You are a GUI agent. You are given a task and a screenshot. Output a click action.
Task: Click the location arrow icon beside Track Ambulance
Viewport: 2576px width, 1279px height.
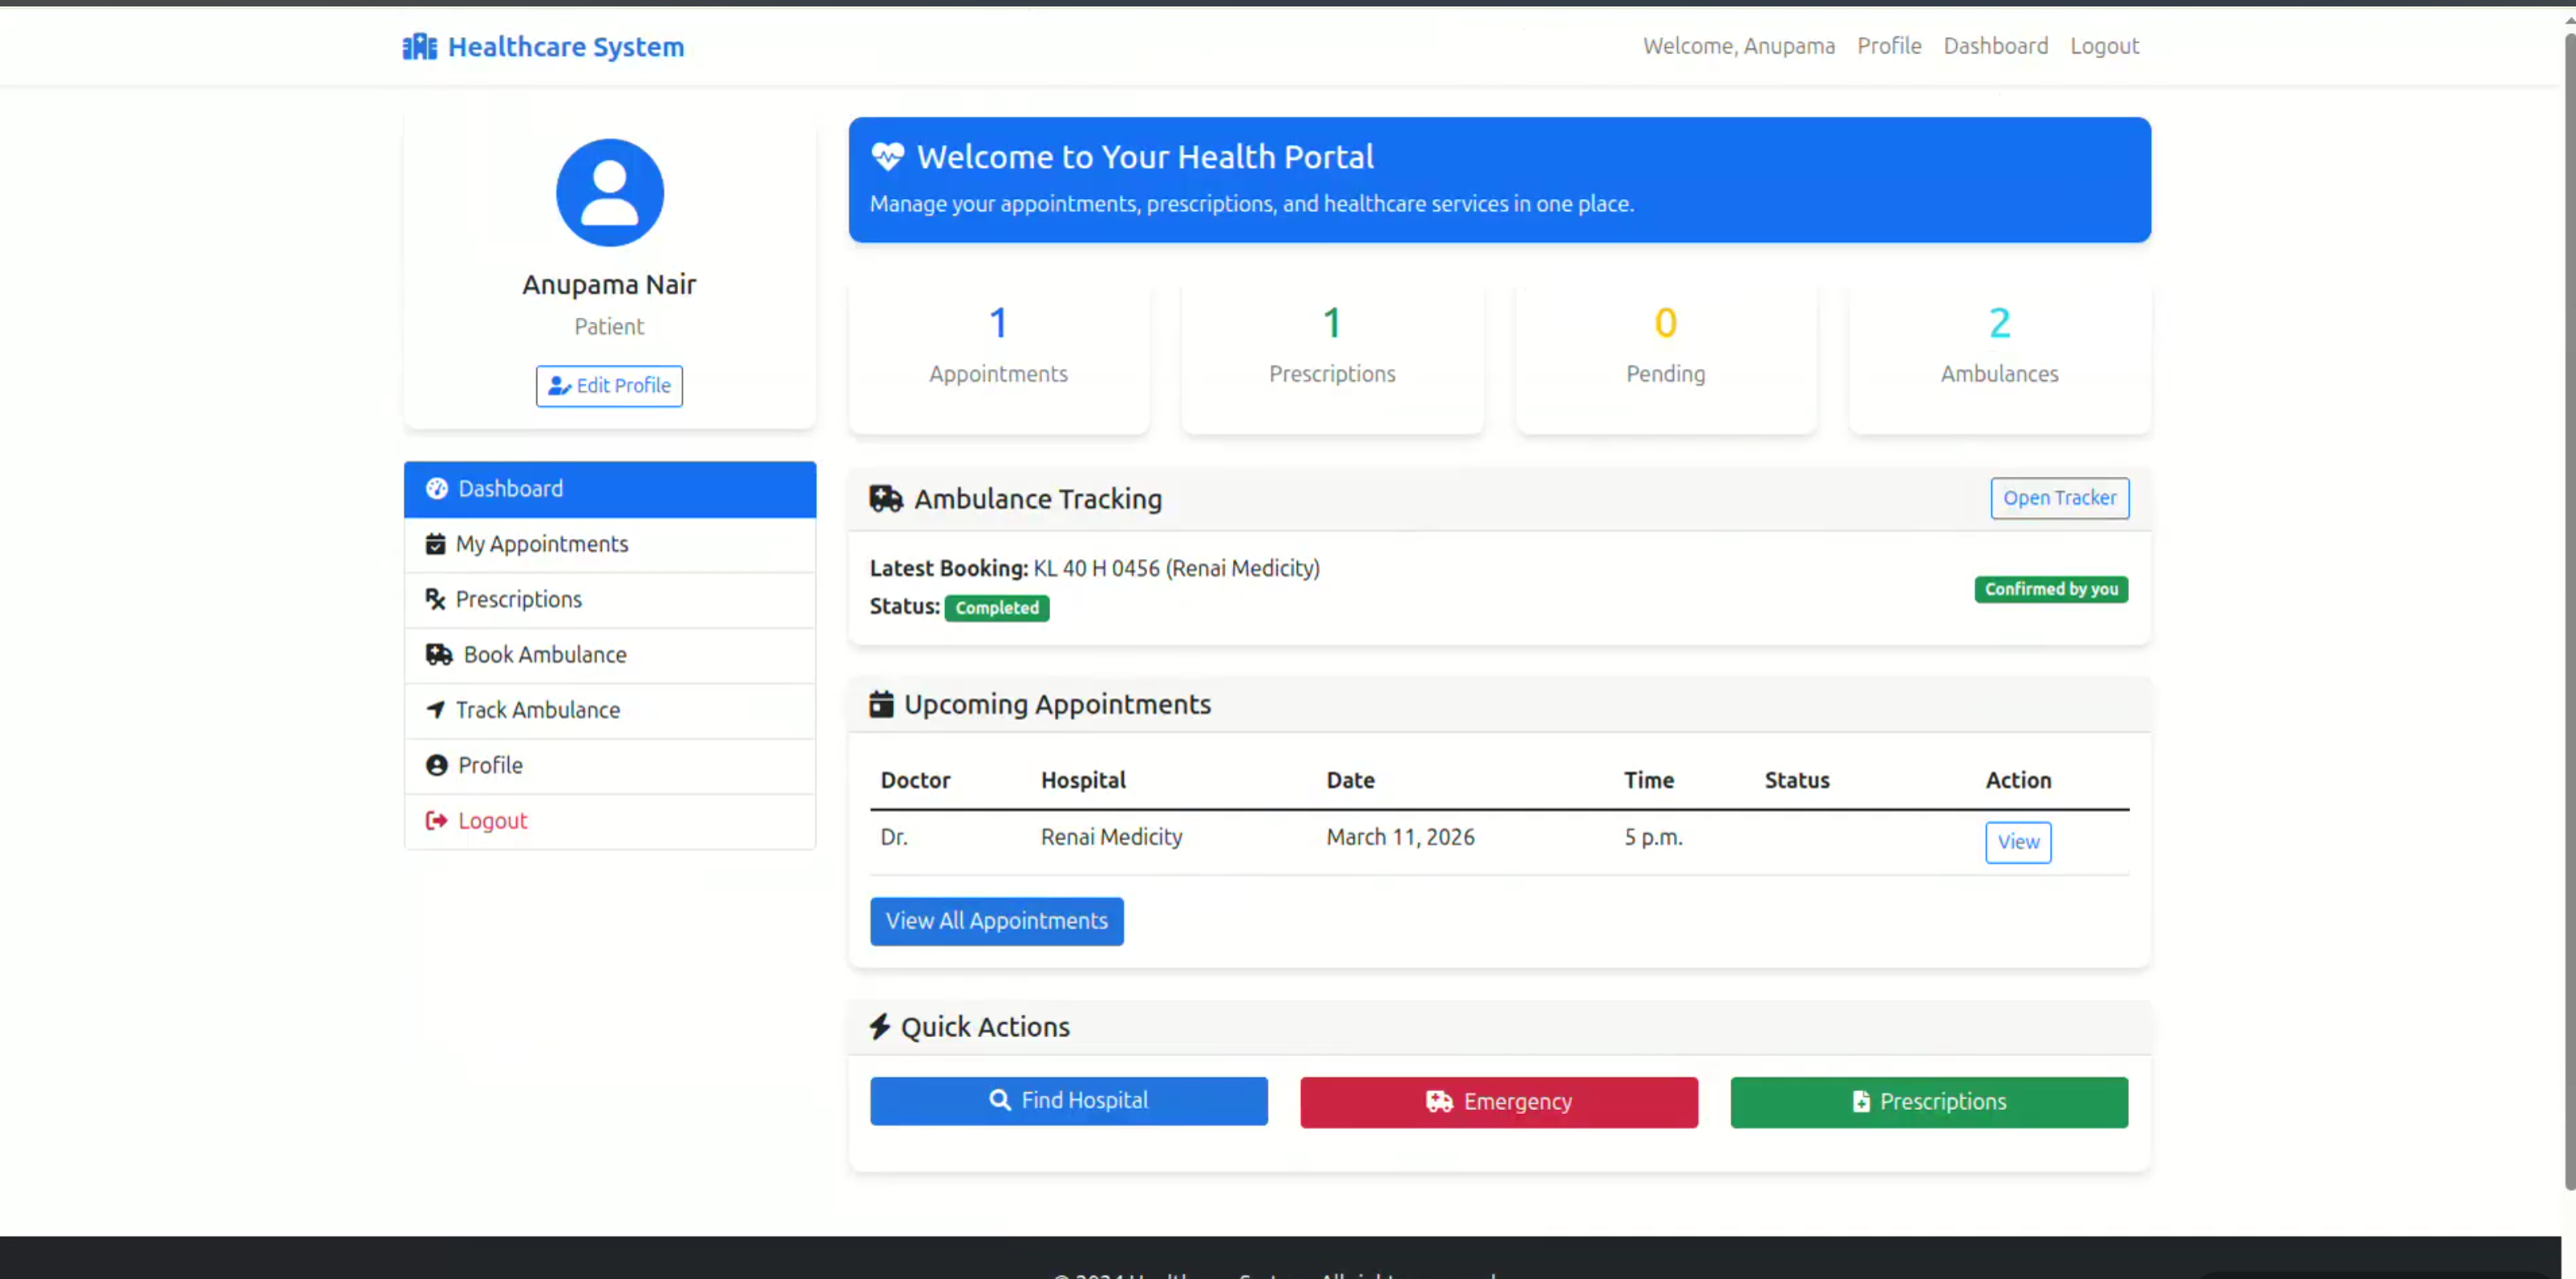point(435,710)
